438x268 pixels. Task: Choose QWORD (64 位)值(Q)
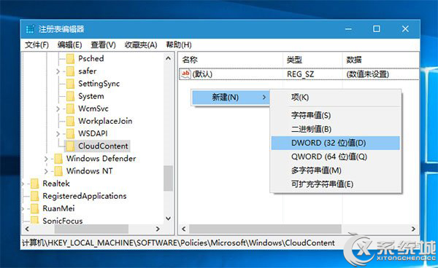click(336, 157)
